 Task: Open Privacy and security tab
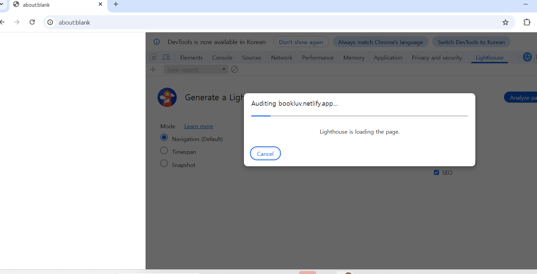click(437, 58)
